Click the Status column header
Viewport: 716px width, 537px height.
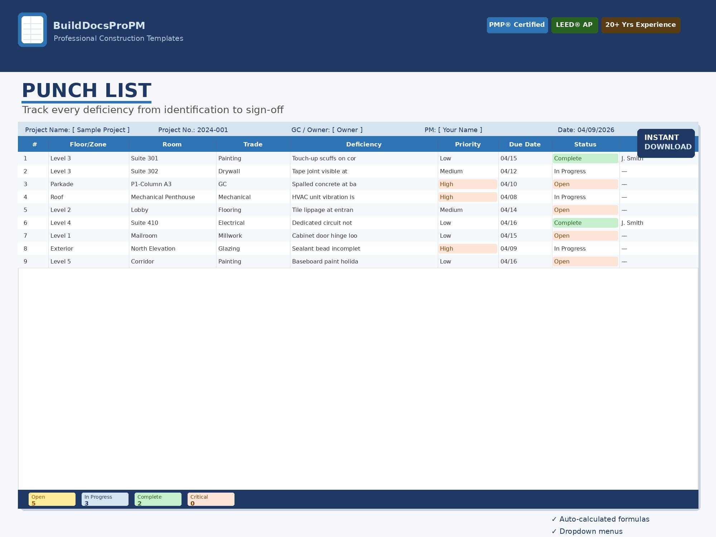tap(585, 144)
